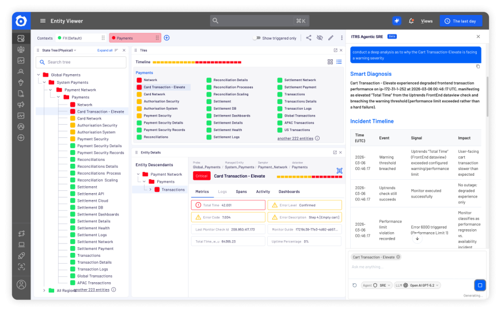Switch Tiles to grid view
The height and width of the screenshot is (312, 501).
pyautogui.click(x=330, y=62)
